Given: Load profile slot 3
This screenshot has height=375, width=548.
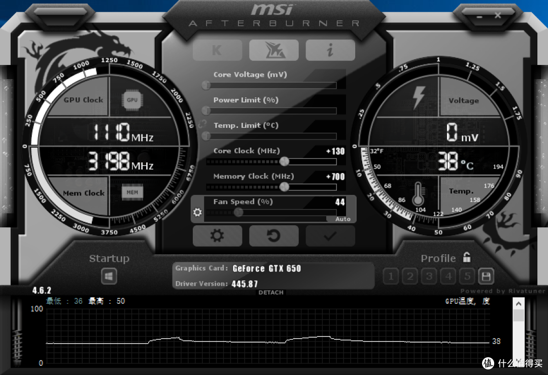Looking at the screenshot, I should pos(429,277).
